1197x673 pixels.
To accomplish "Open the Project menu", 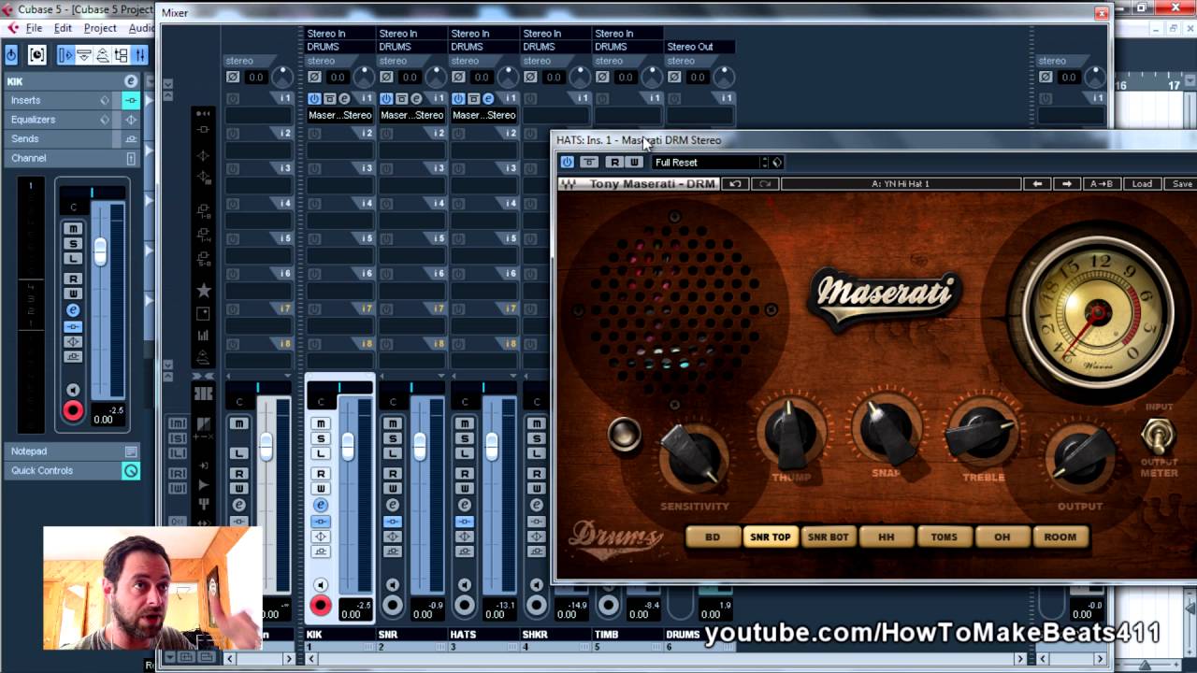I will 100,28.
